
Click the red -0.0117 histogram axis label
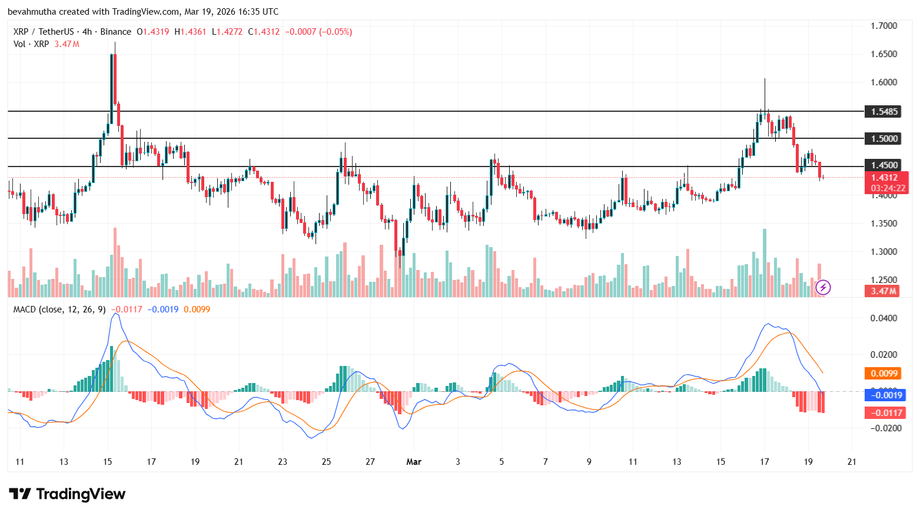884,412
